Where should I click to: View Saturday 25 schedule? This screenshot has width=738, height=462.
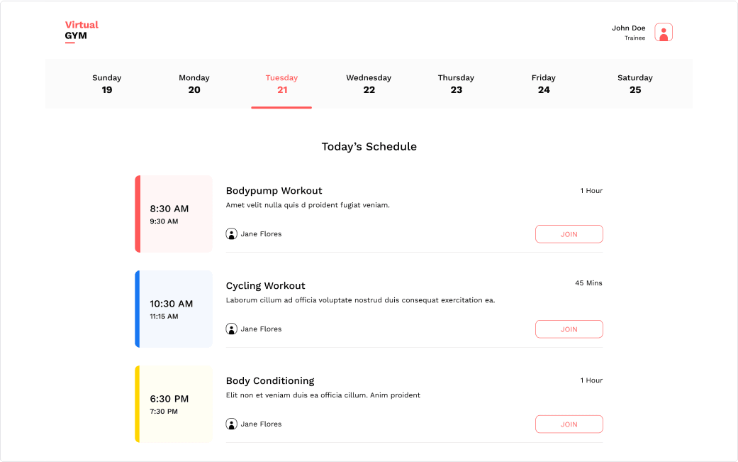click(x=634, y=84)
